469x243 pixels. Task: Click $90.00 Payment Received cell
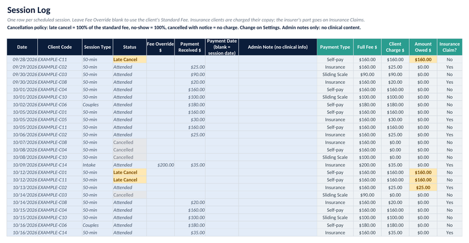(x=190, y=74)
